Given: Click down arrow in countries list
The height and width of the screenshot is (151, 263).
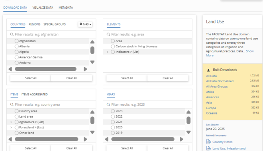Looking at the screenshot, I should [92, 62].
